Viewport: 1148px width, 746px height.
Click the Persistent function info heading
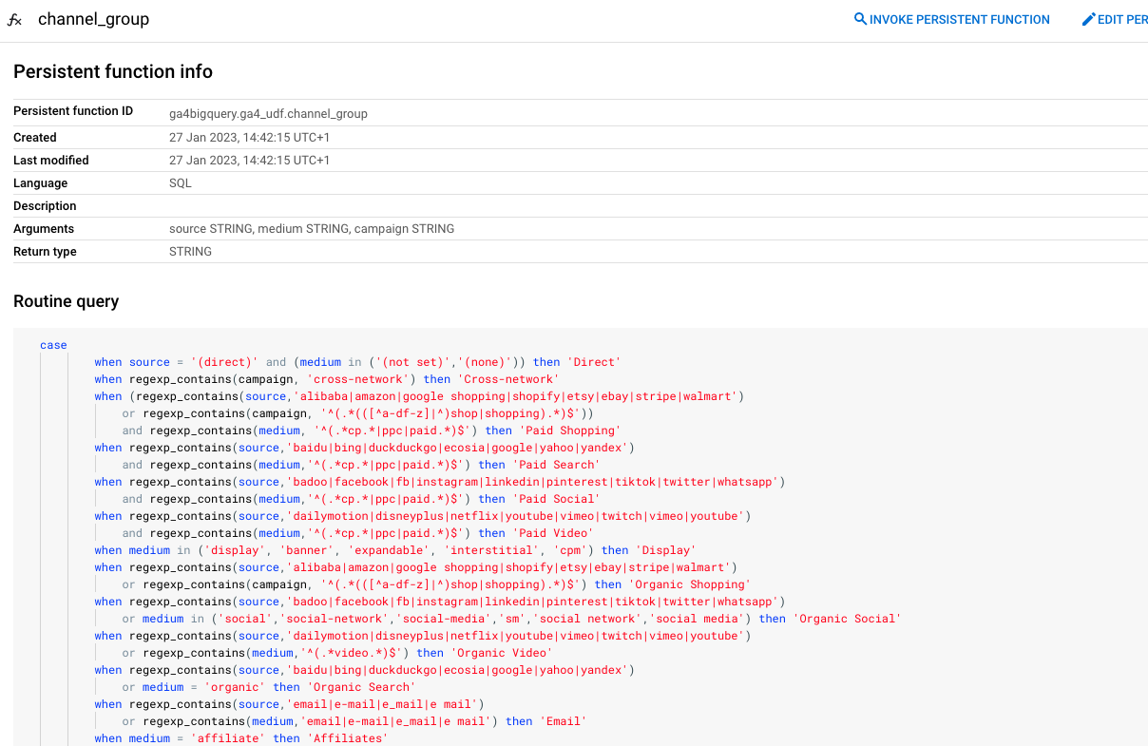pyautogui.click(x=112, y=71)
